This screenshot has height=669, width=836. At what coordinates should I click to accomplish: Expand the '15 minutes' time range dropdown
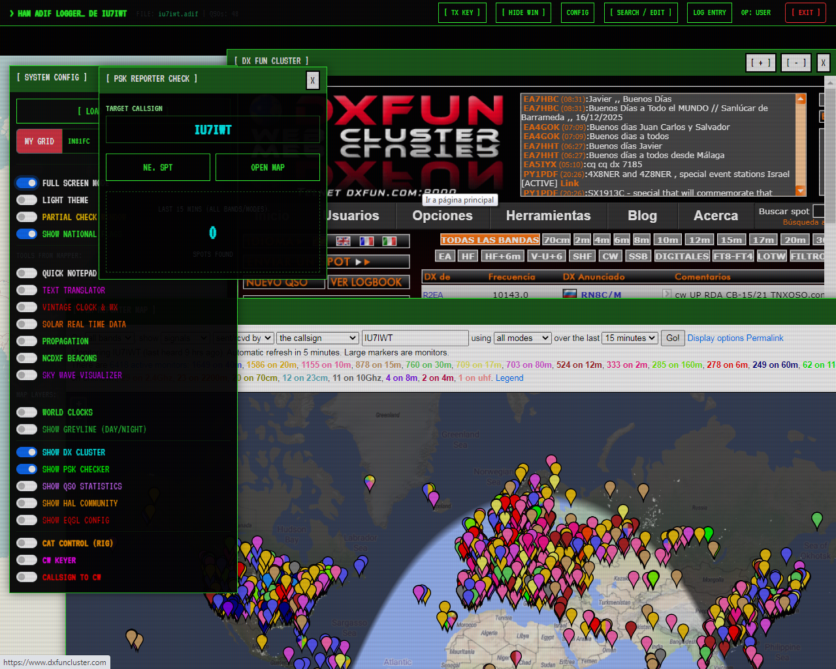click(x=630, y=338)
